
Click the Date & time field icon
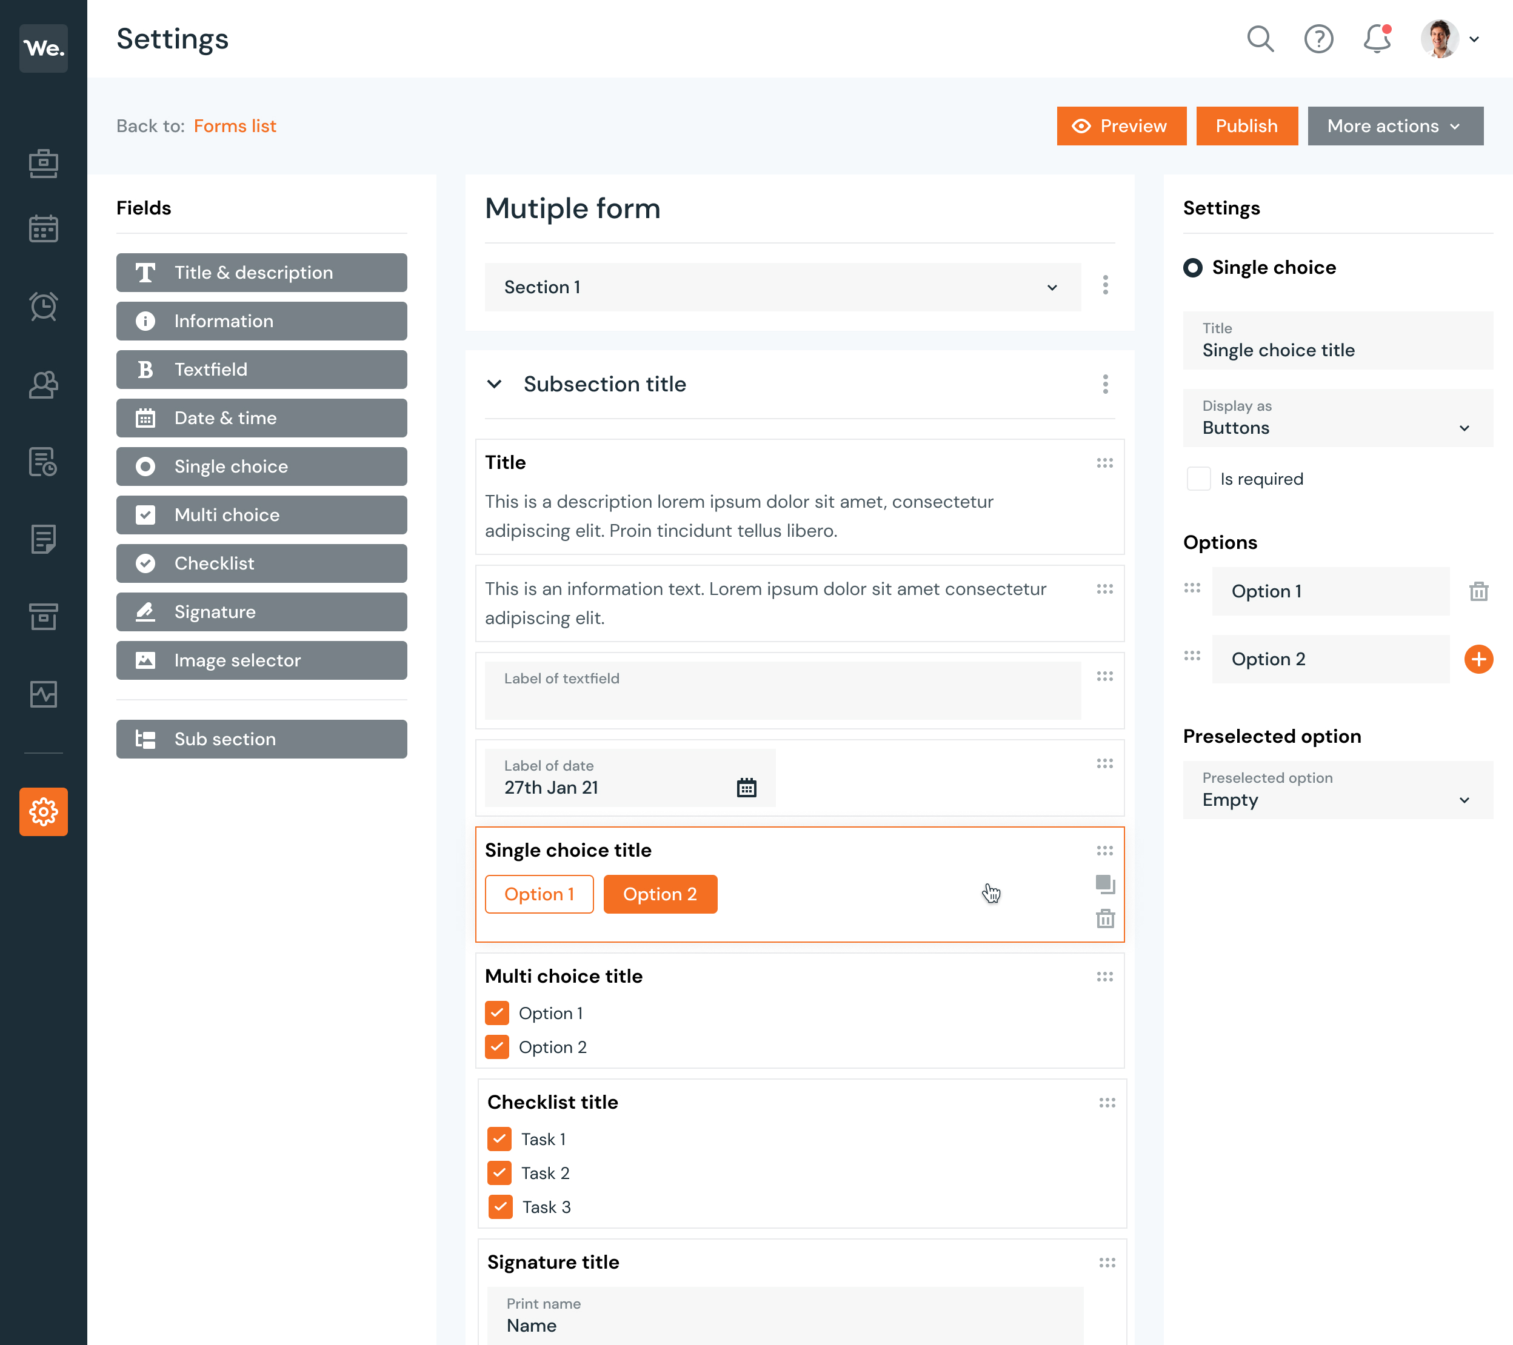click(x=144, y=418)
